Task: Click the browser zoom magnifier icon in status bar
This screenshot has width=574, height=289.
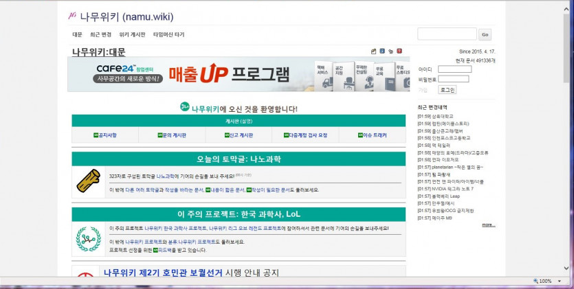Action: (536, 281)
